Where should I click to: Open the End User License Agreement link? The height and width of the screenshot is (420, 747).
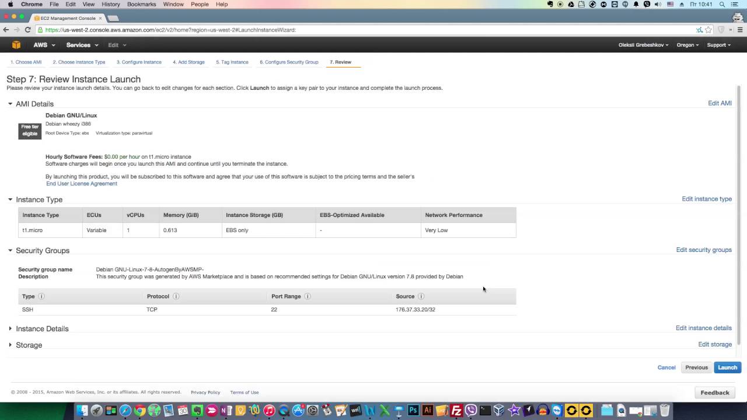click(x=82, y=184)
